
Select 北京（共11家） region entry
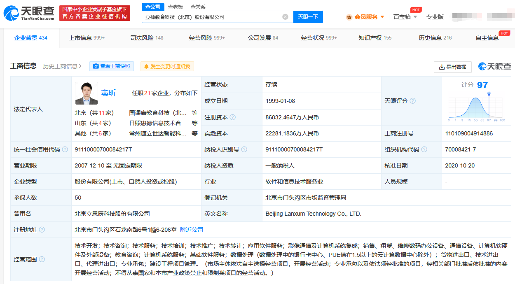[94, 113]
